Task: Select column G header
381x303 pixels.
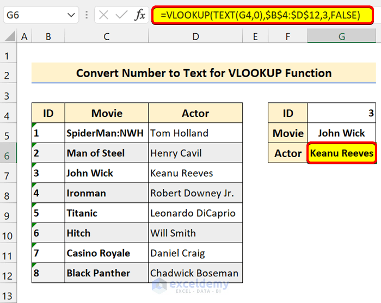Action: coord(342,36)
